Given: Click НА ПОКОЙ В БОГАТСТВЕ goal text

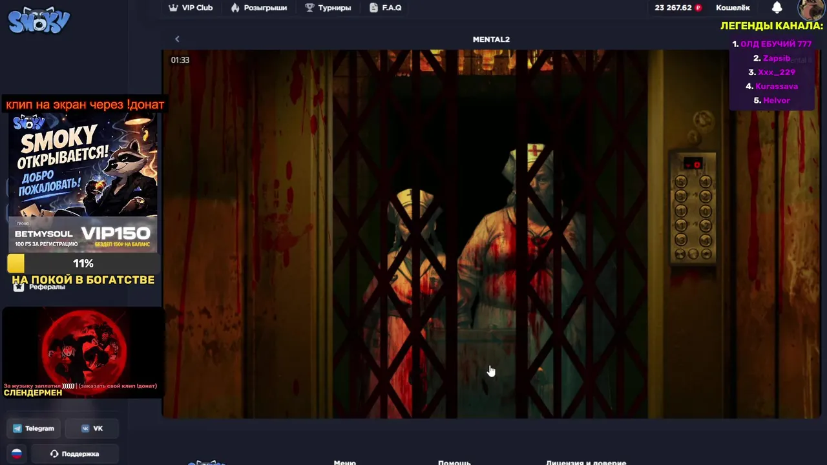Looking at the screenshot, I should pyautogui.click(x=83, y=280).
